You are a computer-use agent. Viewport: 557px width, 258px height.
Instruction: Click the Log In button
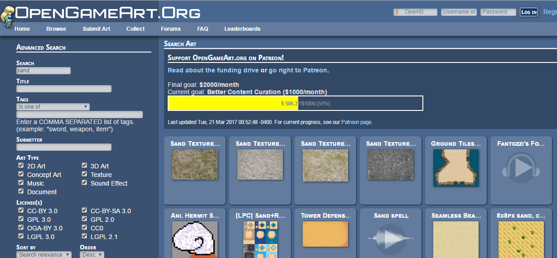[x=529, y=12]
